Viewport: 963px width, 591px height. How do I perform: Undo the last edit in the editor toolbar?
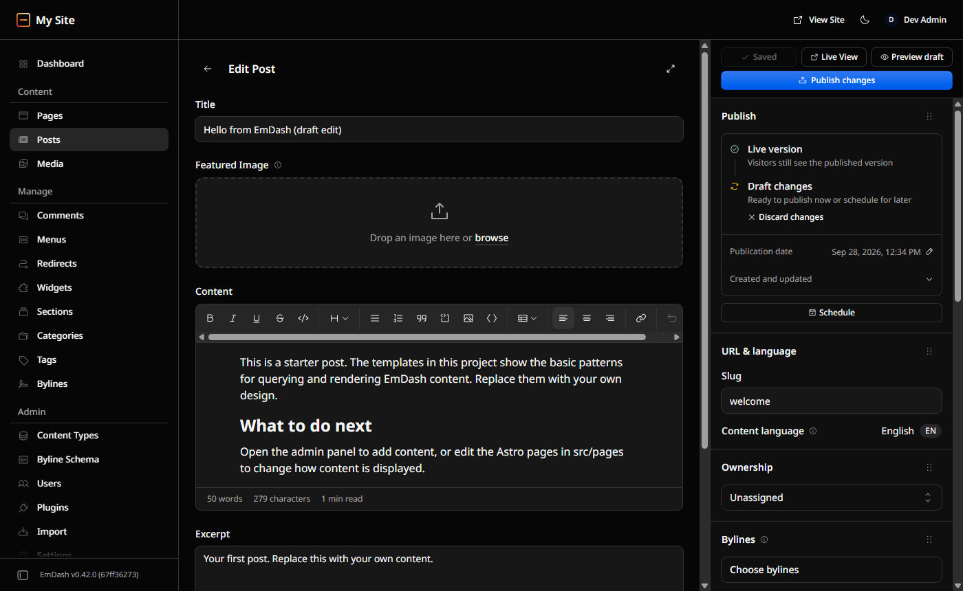coord(672,318)
